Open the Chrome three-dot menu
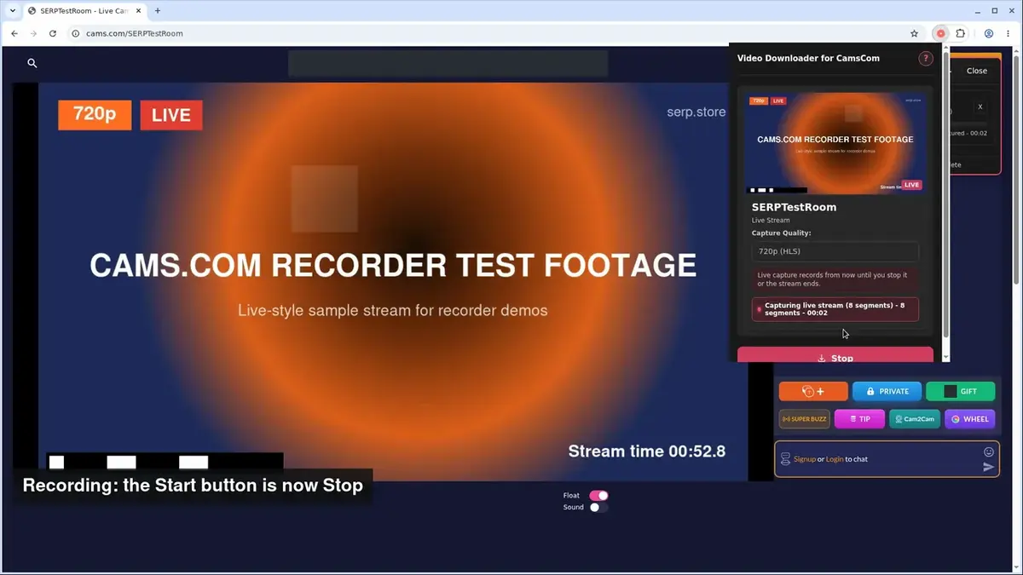1023x575 pixels. (x=1009, y=33)
